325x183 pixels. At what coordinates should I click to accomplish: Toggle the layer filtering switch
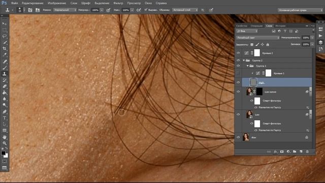click(313, 30)
